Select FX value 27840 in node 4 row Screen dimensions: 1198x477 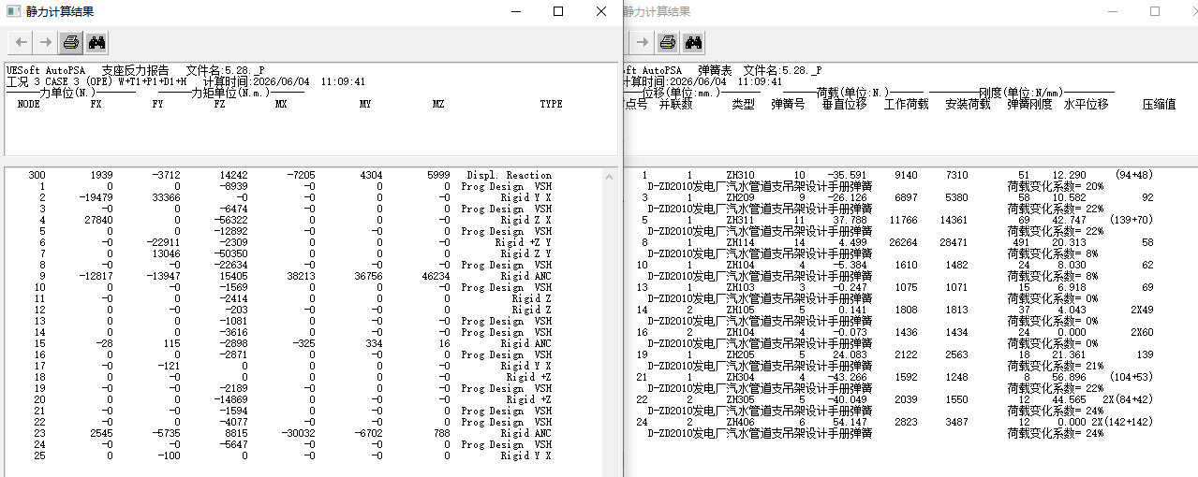[x=97, y=221]
